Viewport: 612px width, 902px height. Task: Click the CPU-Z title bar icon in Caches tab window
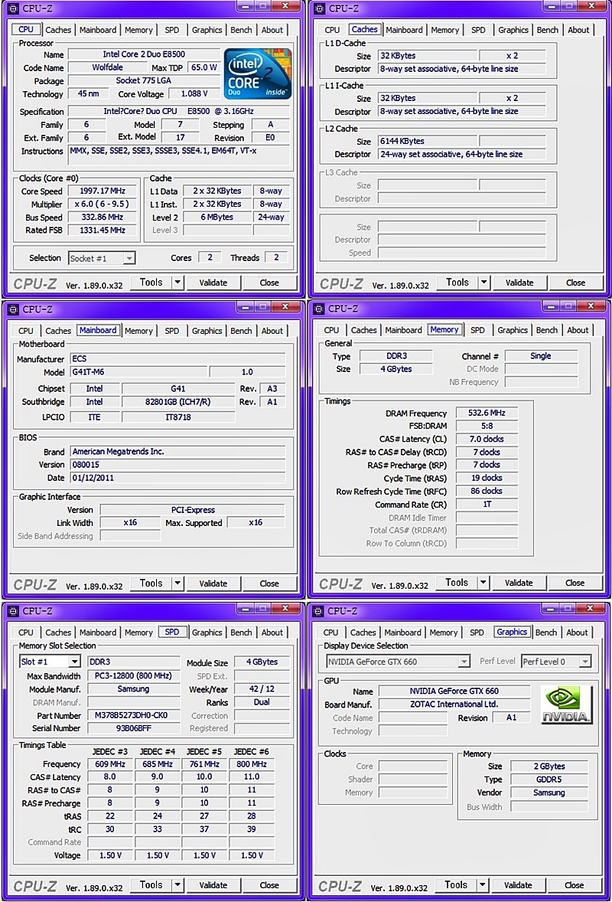coord(320,8)
